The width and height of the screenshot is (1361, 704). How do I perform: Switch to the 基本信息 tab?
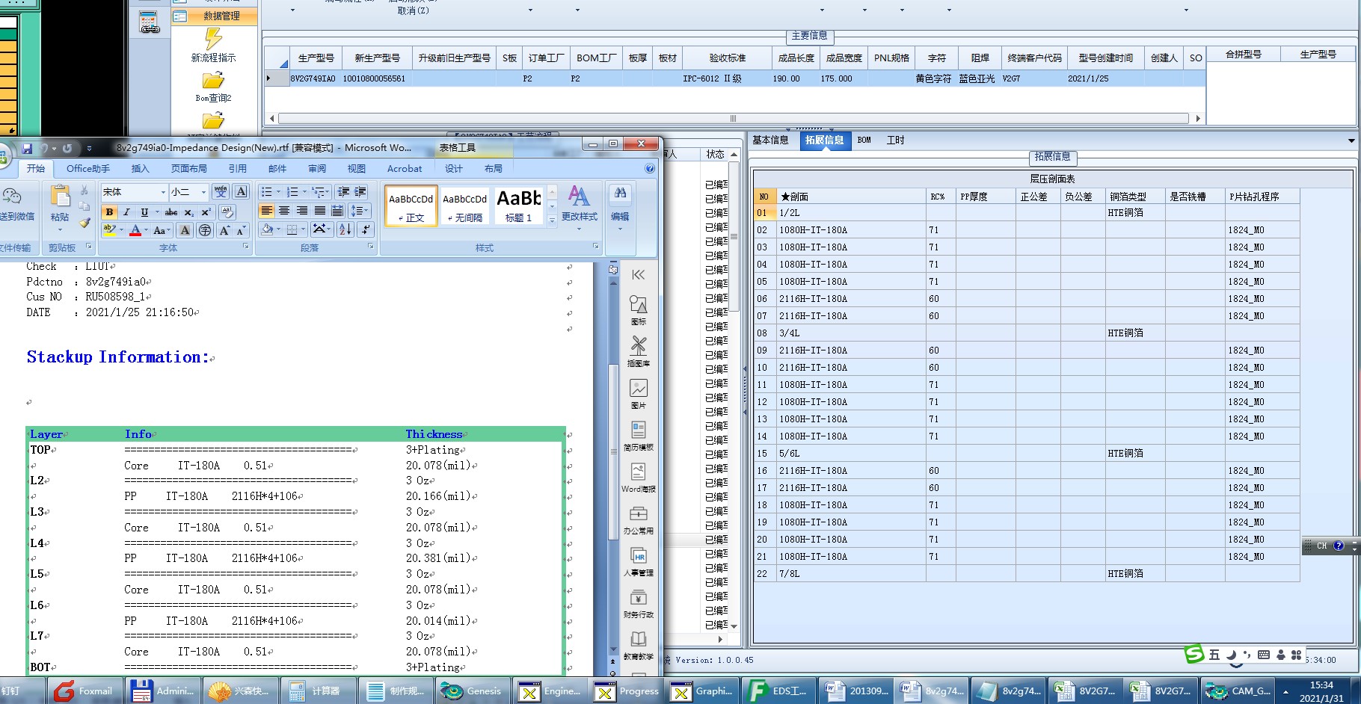point(770,141)
